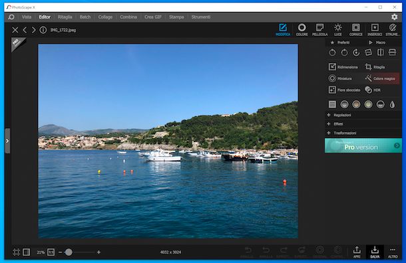The image size is (406, 263).
Task: Open the LUCE light effects icon
Action: (337, 29)
